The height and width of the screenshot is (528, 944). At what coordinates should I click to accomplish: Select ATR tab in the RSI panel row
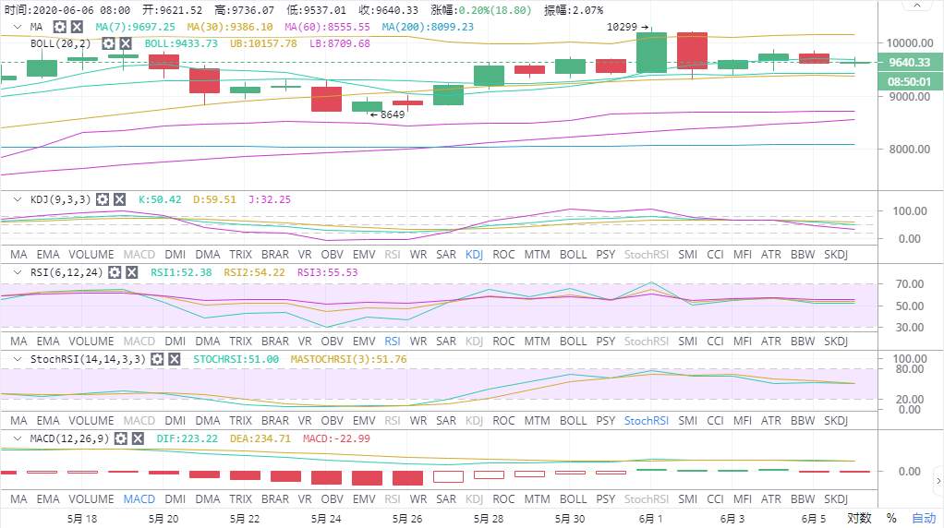pyautogui.click(x=770, y=341)
